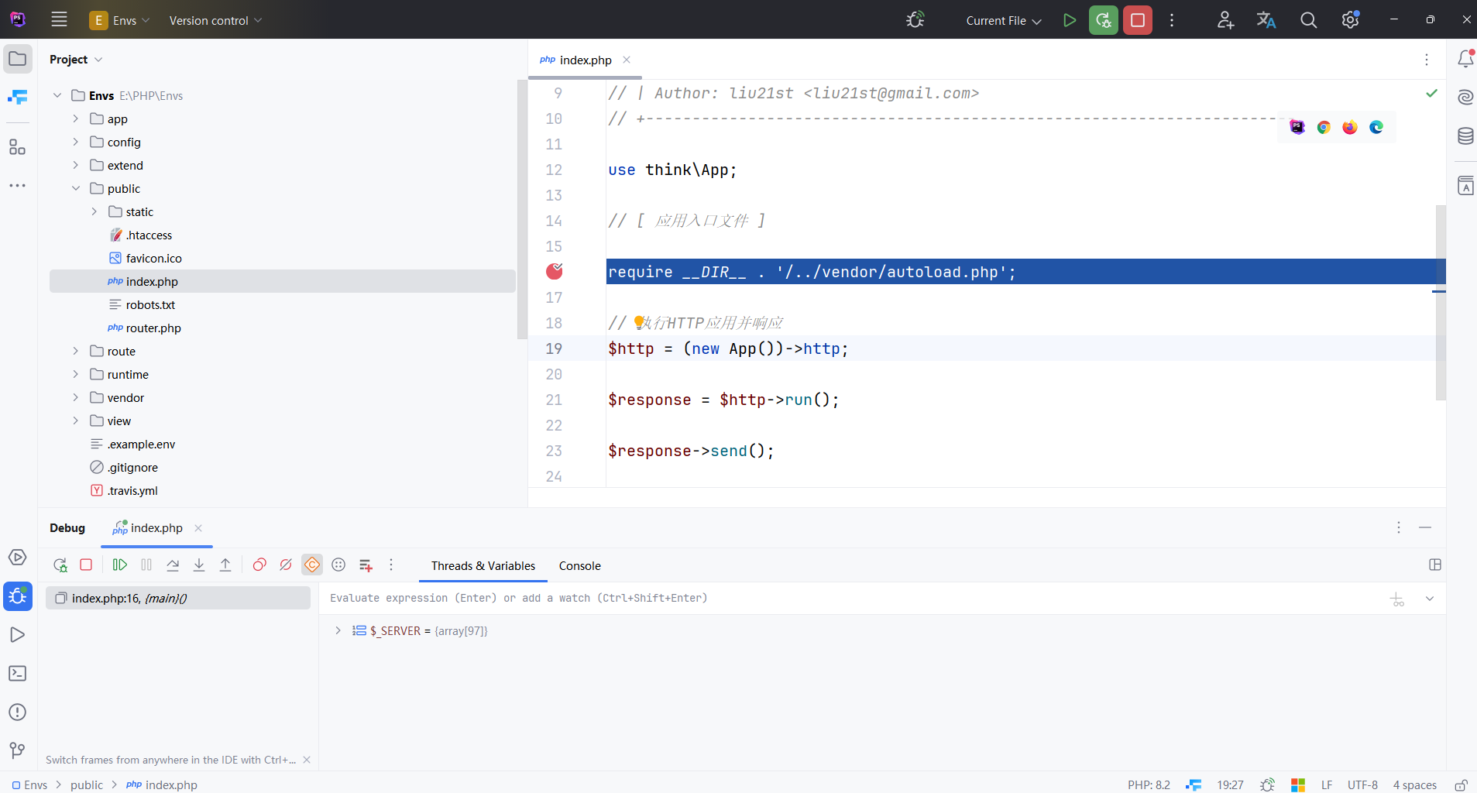The width and height of the screenshot is (1477, 793).
Task: Switch to the Console tab
Action: click(579, 566)
